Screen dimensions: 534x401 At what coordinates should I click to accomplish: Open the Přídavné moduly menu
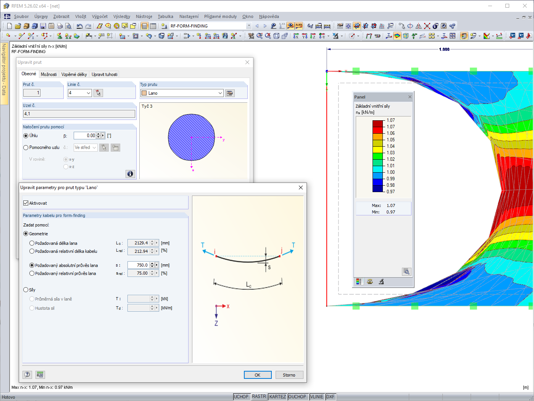coord(220,16)
